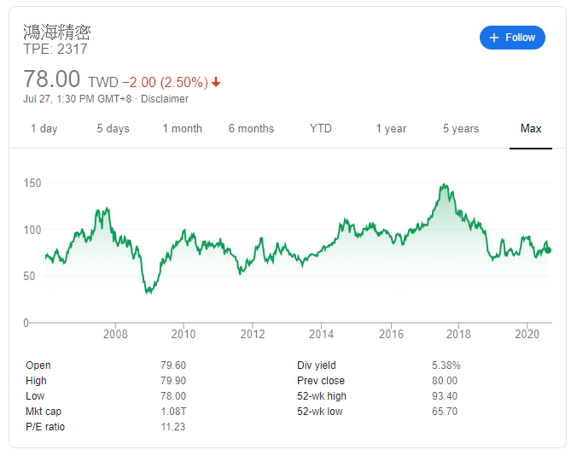Click the P/E ratio label
Screen dimensions: 577x456
pos(45,427)
